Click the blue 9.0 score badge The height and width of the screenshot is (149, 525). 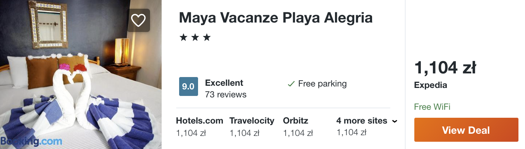pyautogui.click(x=188, y=86)
